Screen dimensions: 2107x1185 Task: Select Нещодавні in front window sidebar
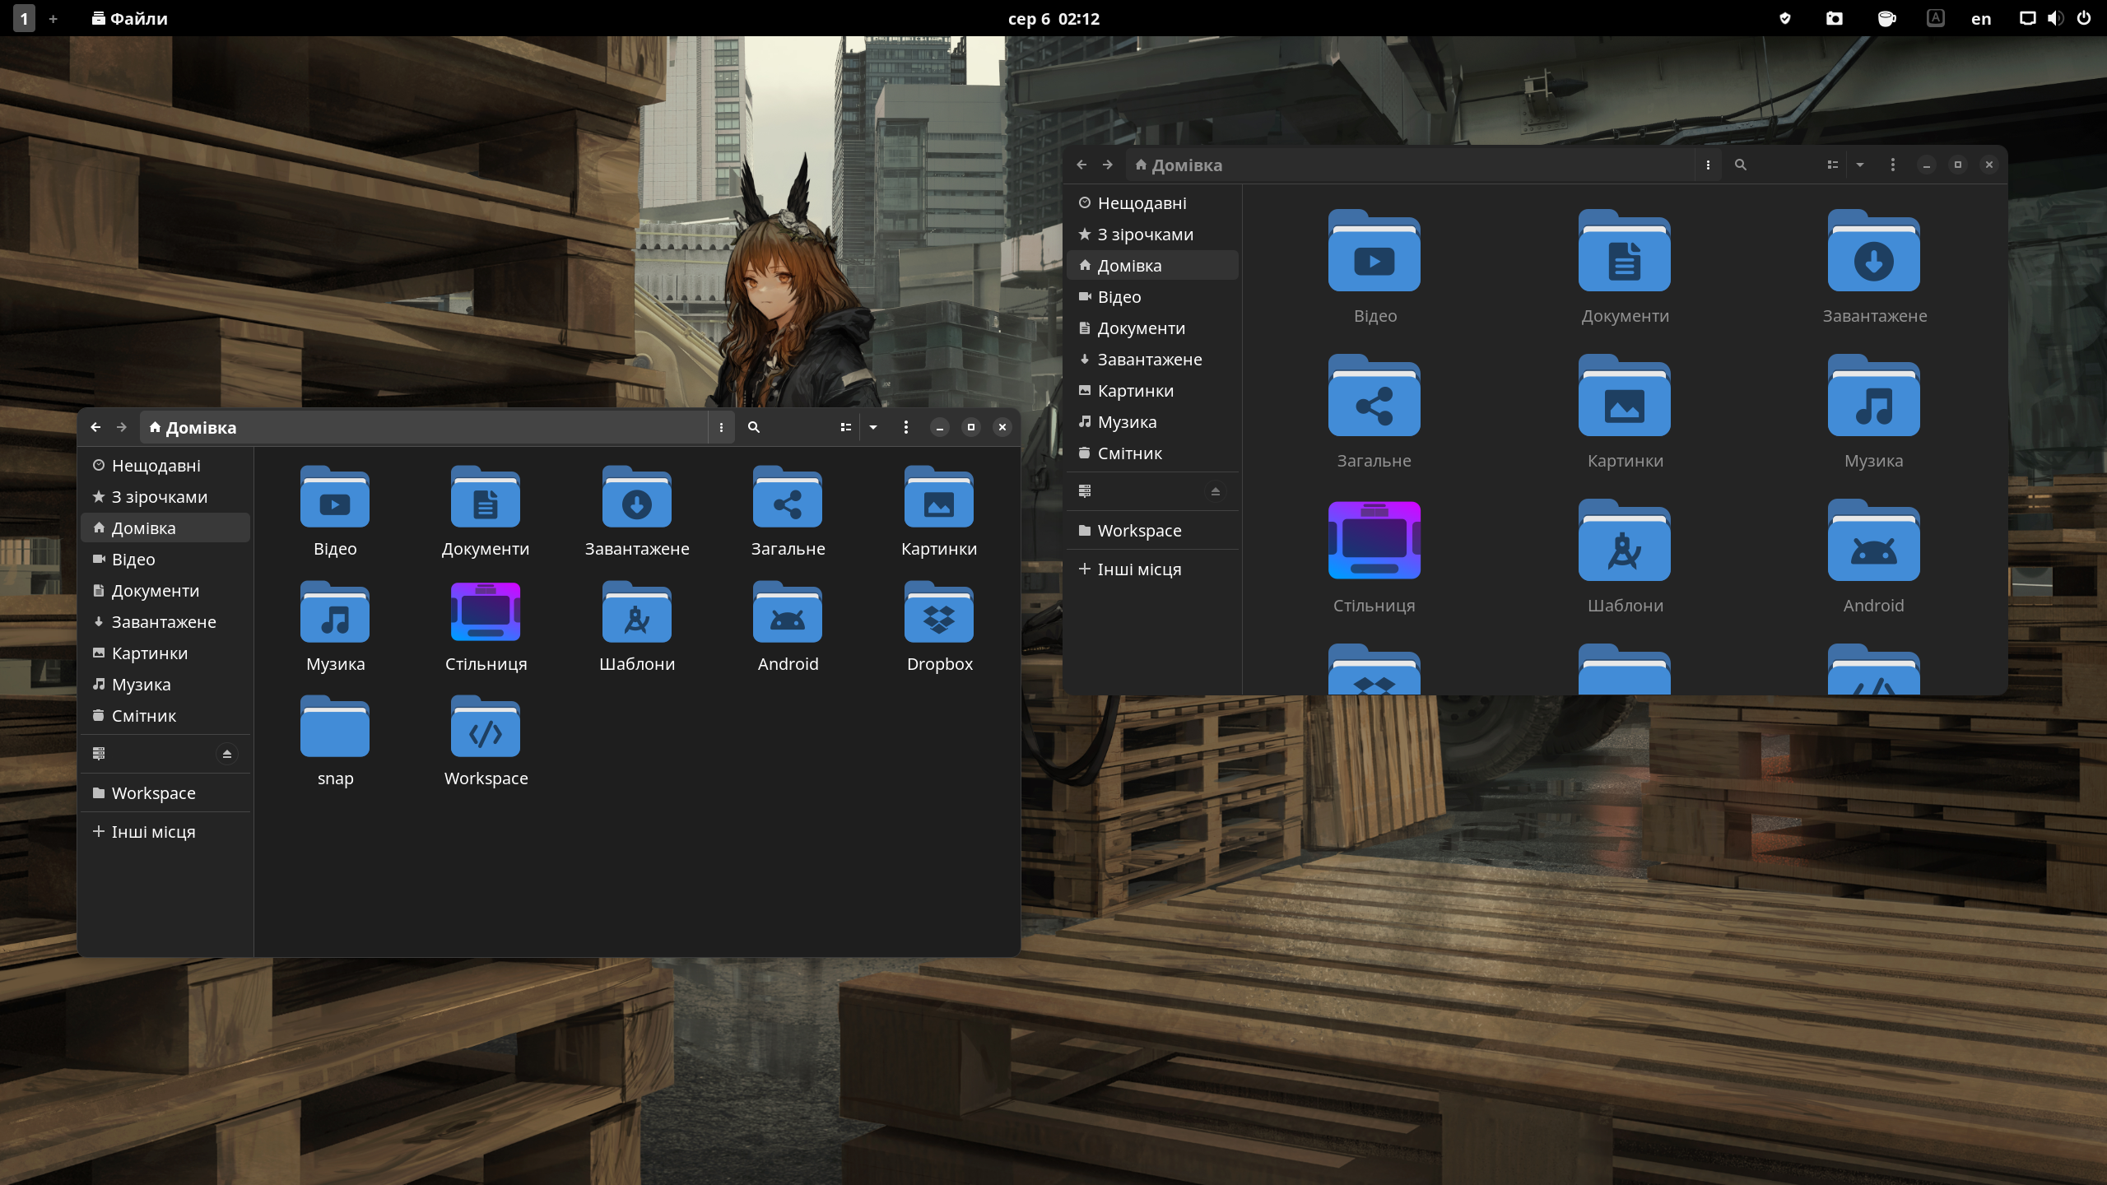click(165, 466)
